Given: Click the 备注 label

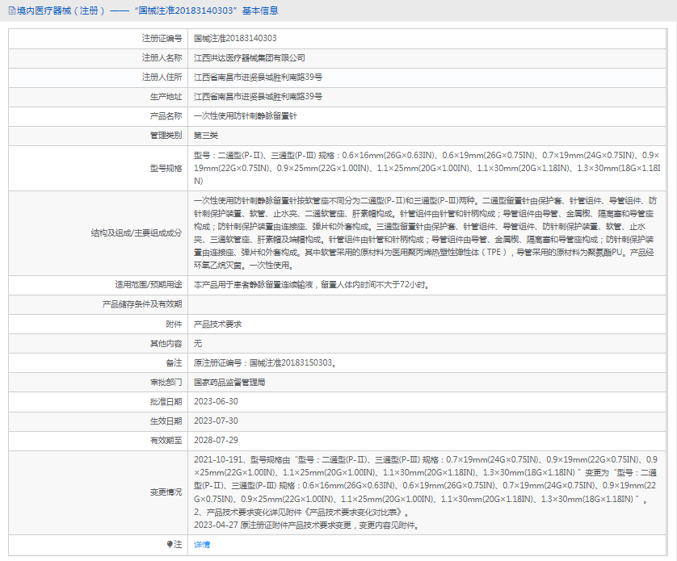Looking at the screenshot, I should click(174, 363).
